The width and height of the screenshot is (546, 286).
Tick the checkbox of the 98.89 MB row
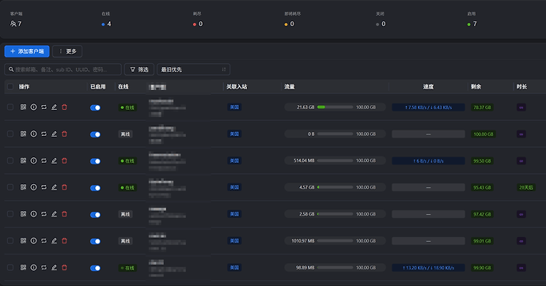(10, 268)
